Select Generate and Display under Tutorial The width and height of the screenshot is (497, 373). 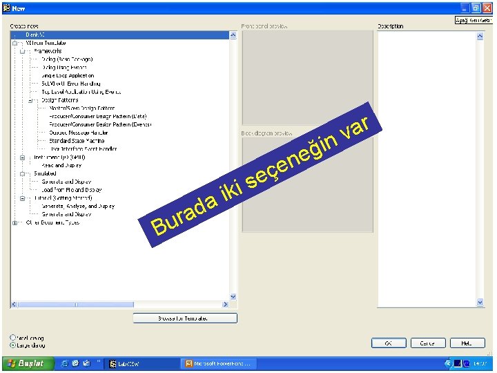(66, 214)
